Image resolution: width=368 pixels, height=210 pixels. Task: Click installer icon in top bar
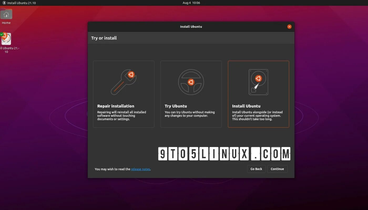tap(4, 3)
